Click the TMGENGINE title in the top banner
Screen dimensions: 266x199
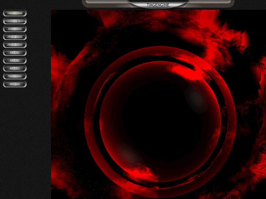coord(158,5)
